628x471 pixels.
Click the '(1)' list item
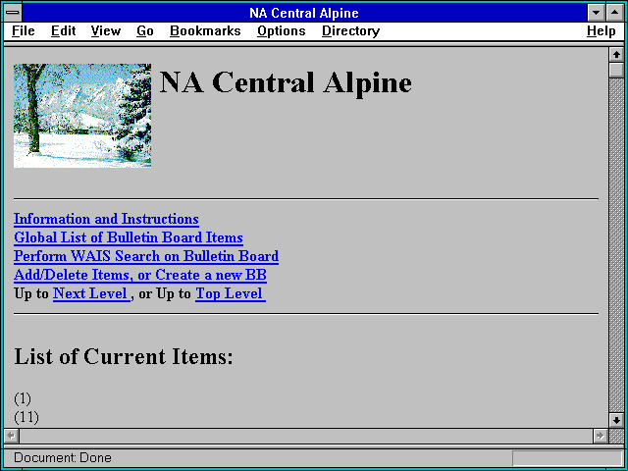[23, 398]
